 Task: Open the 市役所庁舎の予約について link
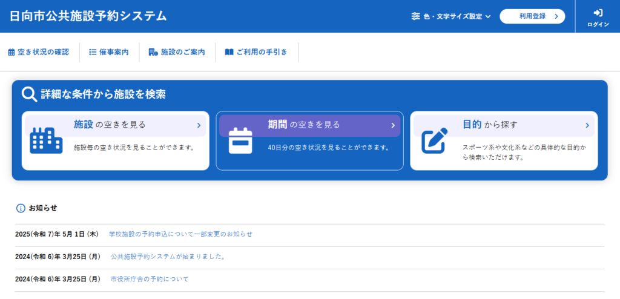150,279
